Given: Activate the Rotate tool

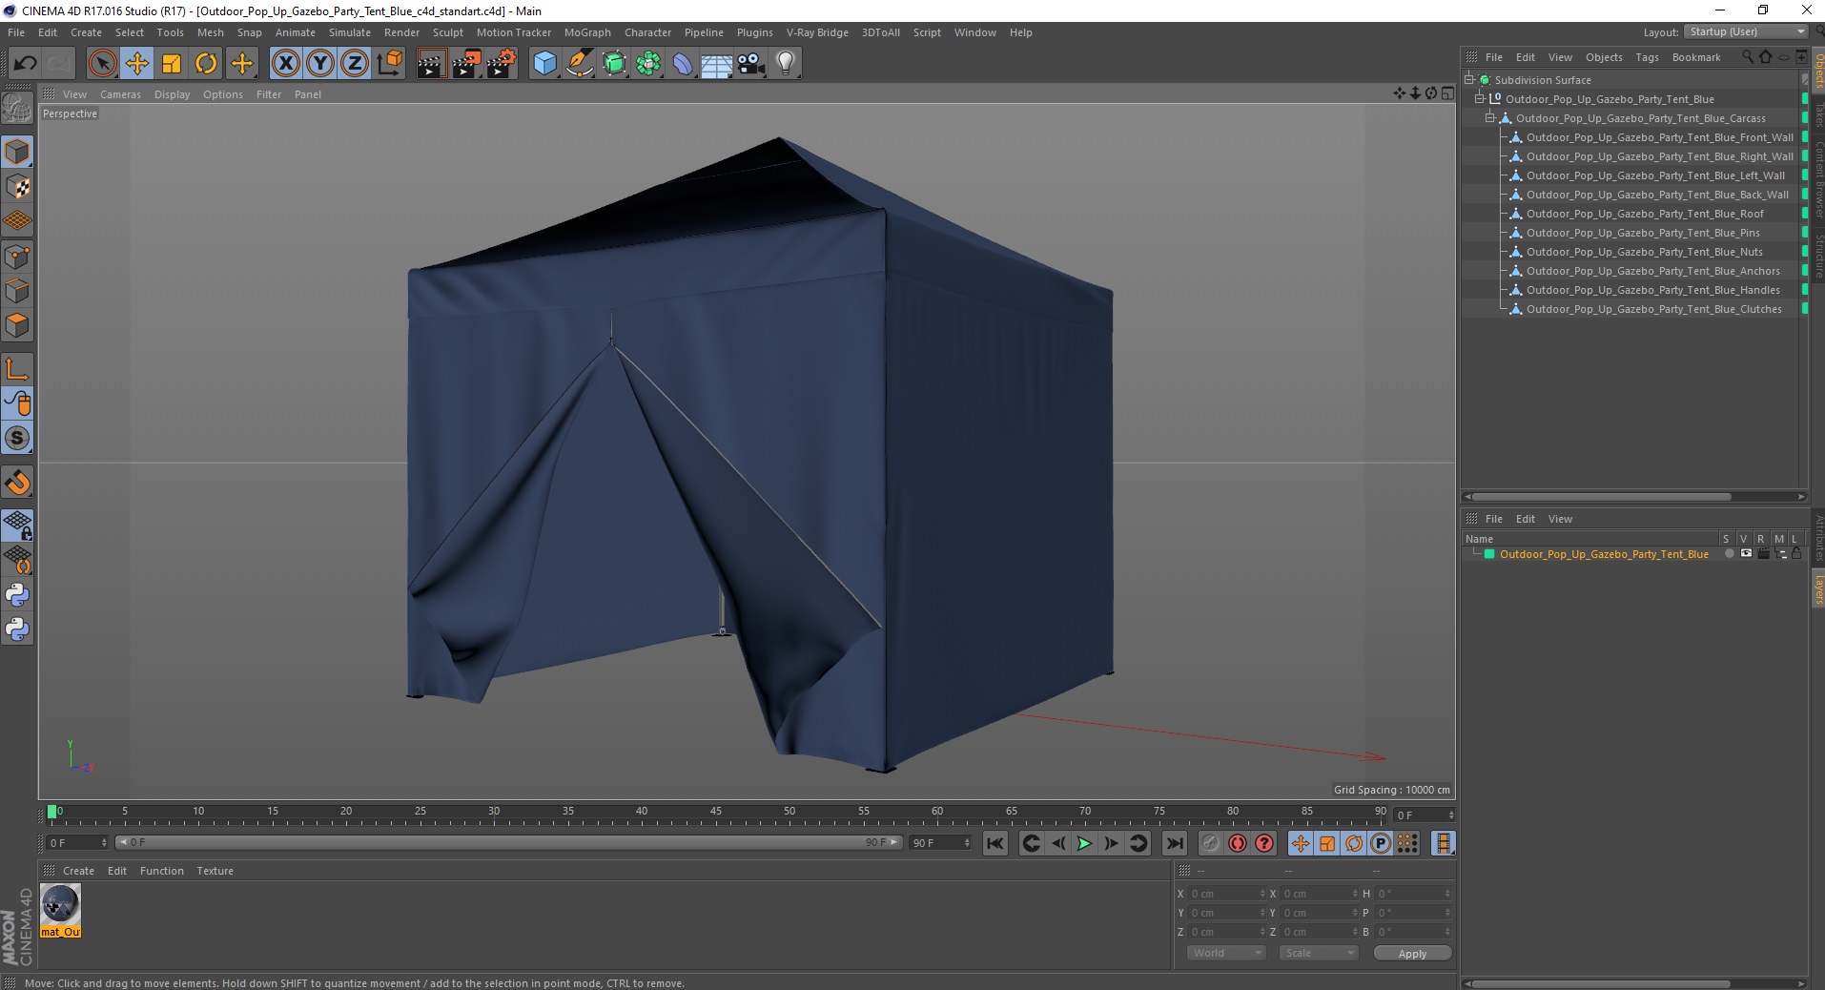Looking at the screenshot, I should click(x=206, y=64).
